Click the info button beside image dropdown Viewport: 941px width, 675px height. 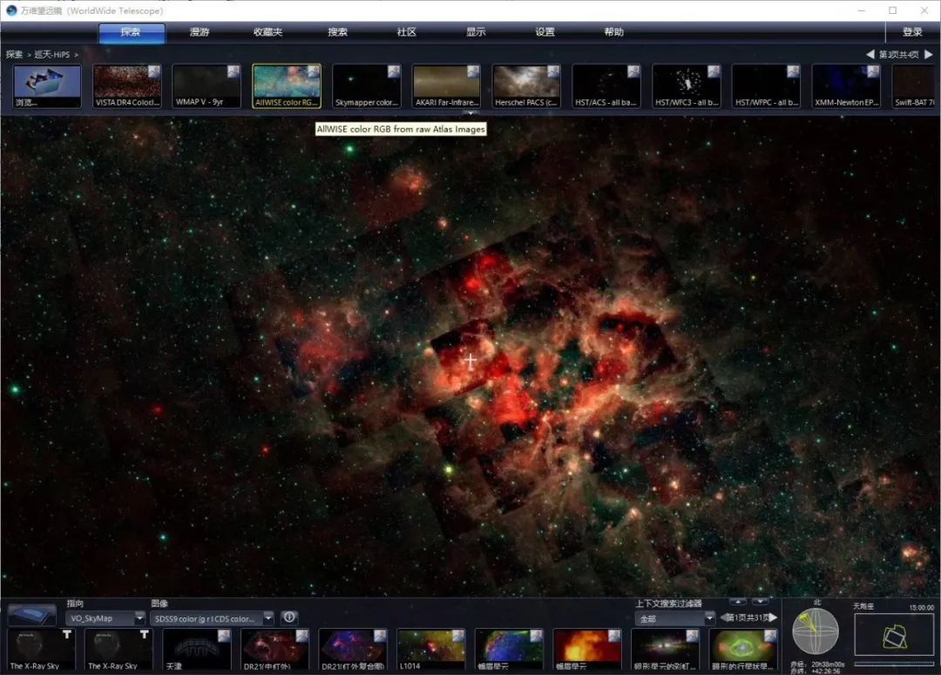(289, 617)
